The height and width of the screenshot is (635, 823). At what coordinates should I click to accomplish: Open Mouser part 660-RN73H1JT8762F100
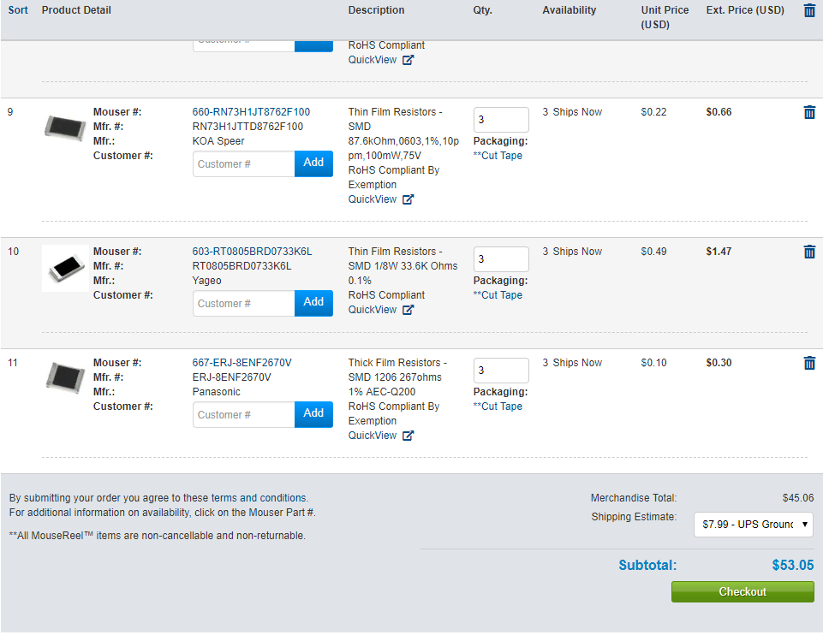tap(251, 112)
